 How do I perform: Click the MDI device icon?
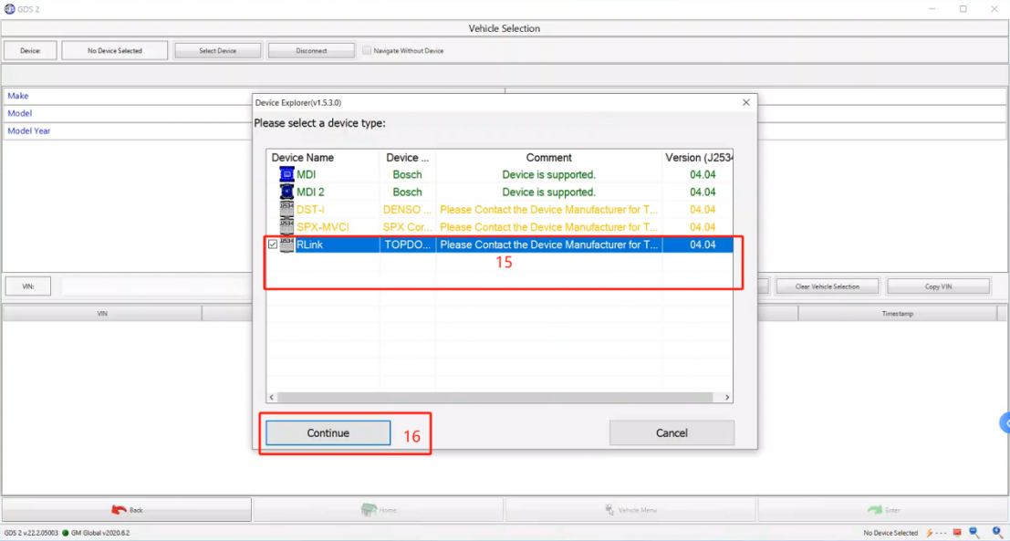click(x=286, y=174)
